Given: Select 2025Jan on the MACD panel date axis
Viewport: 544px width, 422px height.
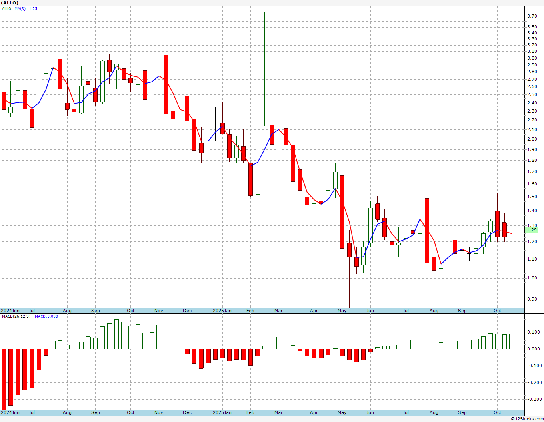Looking at the screenshot, I should click(222, 412).
